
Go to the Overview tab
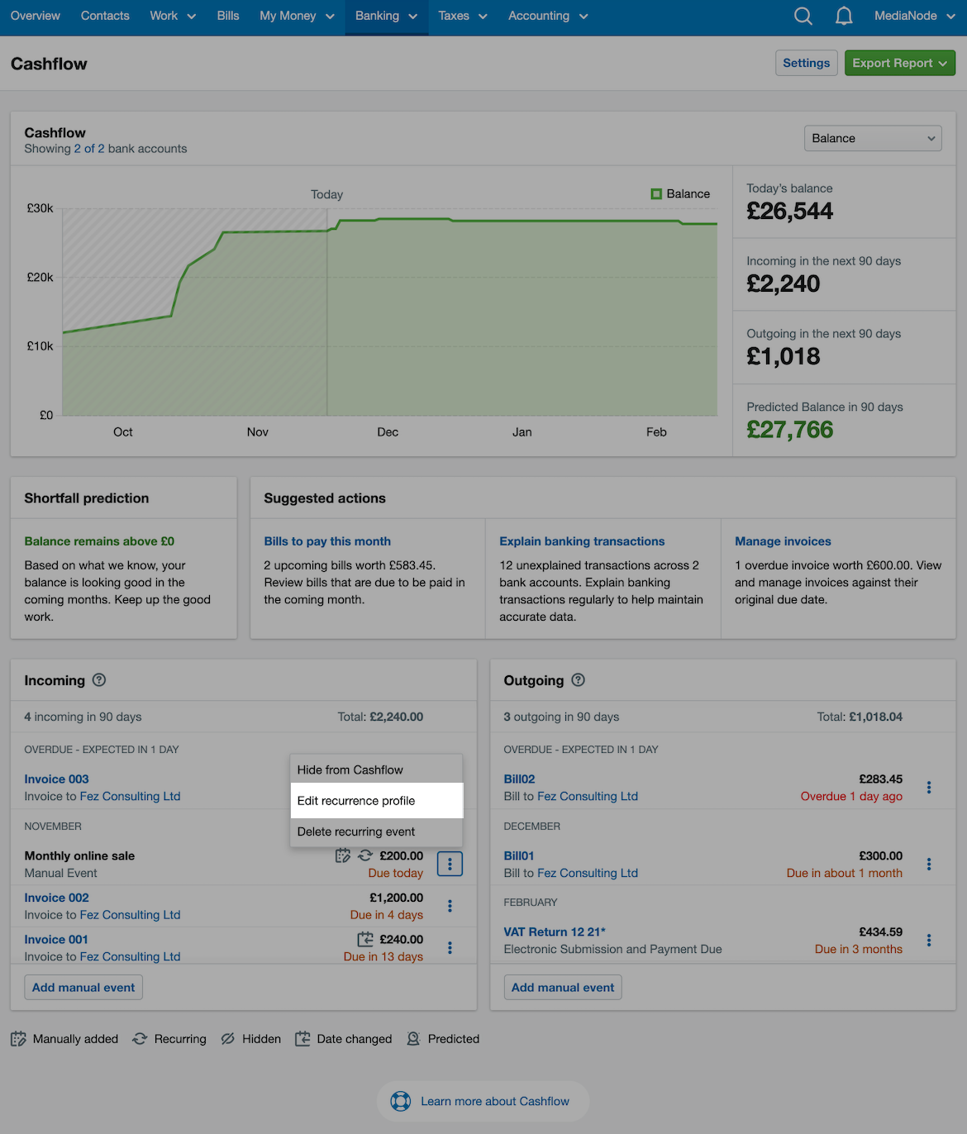coord(35,16)
